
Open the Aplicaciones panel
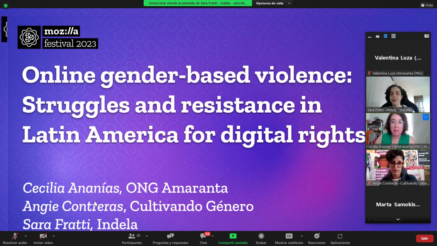click(340, 238)
